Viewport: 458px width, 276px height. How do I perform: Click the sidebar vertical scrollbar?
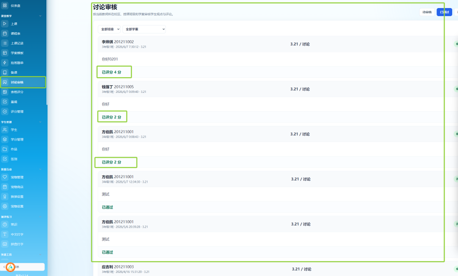point(47,53)
